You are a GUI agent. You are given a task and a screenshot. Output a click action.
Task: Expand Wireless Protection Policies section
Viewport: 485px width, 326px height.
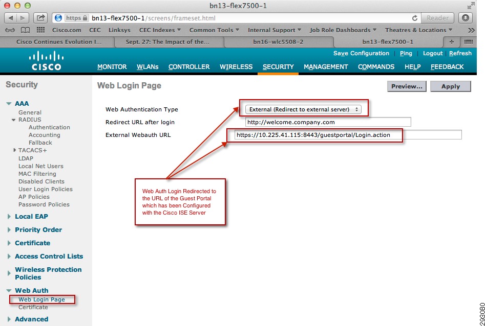pos(9,273)
